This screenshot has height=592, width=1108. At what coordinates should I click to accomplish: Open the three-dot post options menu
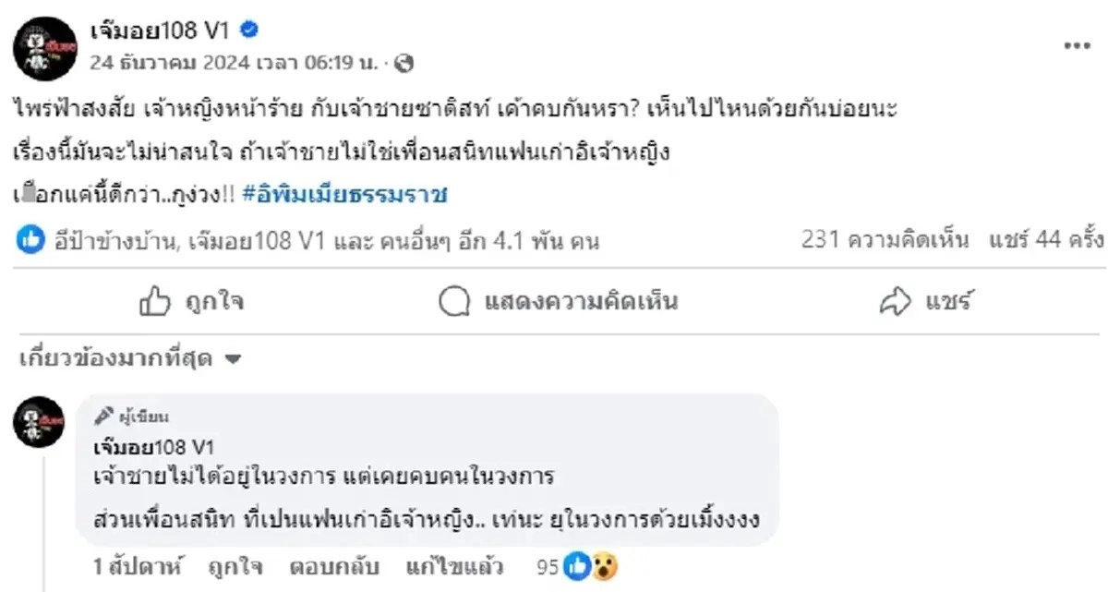1077,46
